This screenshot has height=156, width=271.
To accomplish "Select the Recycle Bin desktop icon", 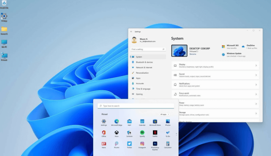I will click(x=4, y=5).
